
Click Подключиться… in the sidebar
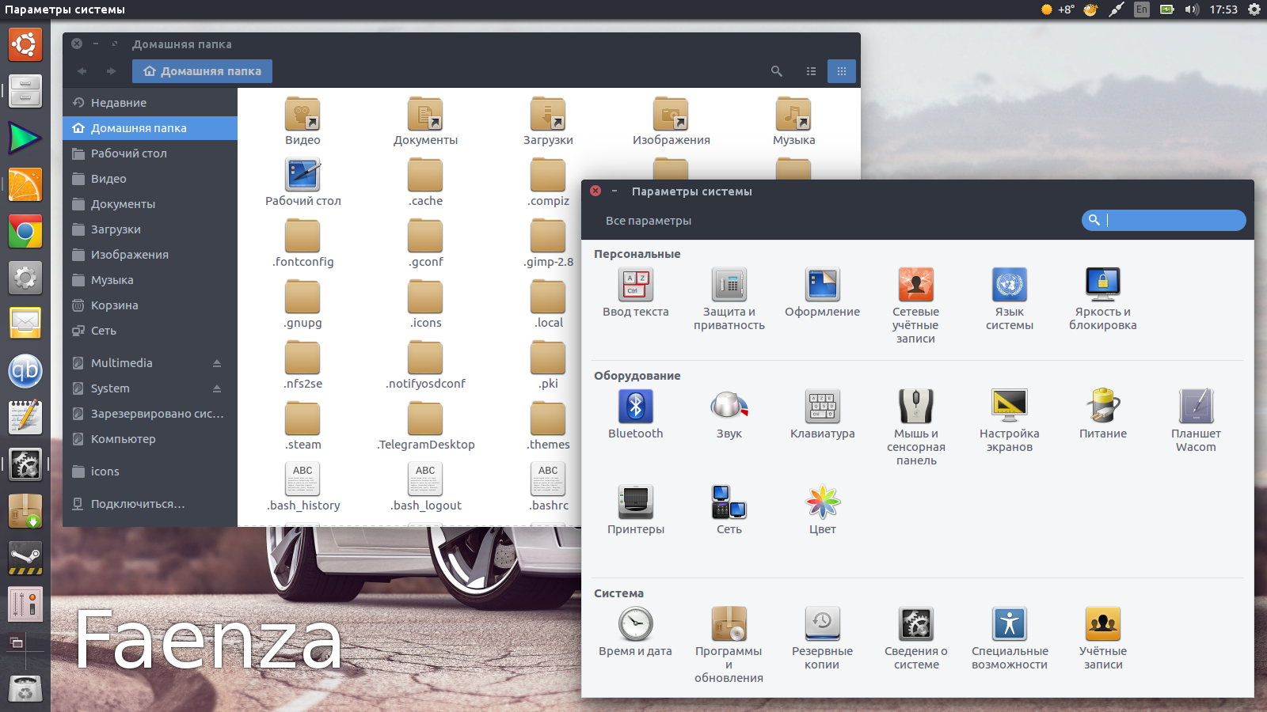point(150,504)
